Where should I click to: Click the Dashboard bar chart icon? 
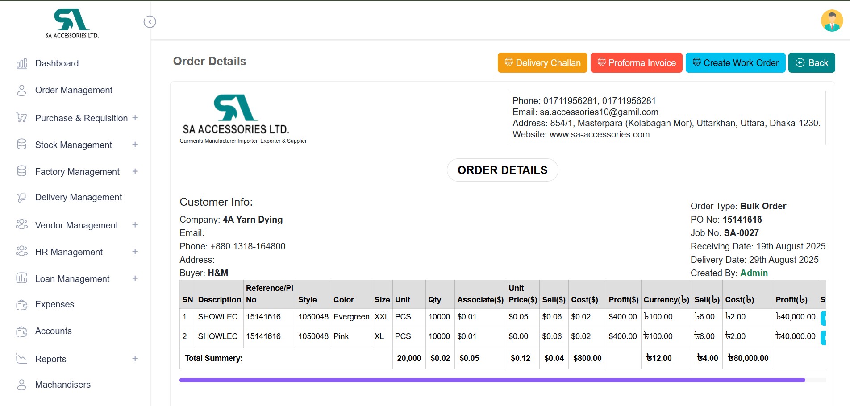[21, 63]
